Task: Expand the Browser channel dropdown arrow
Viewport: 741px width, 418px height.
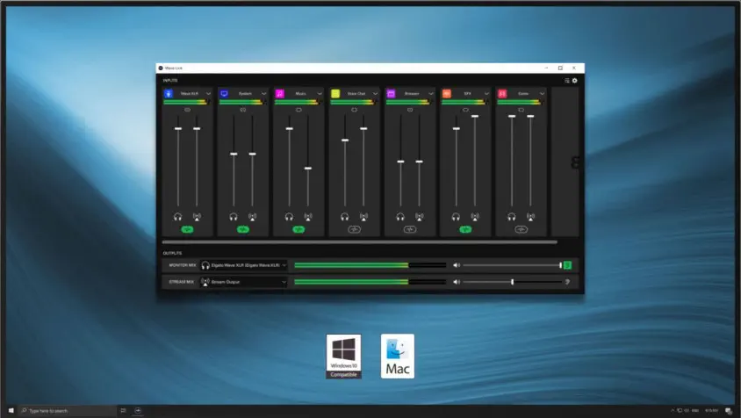Action: coord(431,94)
